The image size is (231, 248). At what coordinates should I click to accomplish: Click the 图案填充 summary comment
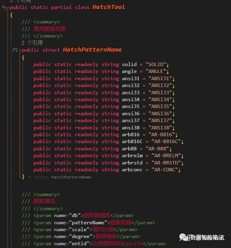(44, 201)
